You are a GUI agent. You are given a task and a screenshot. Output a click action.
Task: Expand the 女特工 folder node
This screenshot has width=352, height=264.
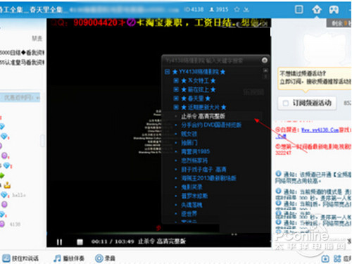point(176,81)
